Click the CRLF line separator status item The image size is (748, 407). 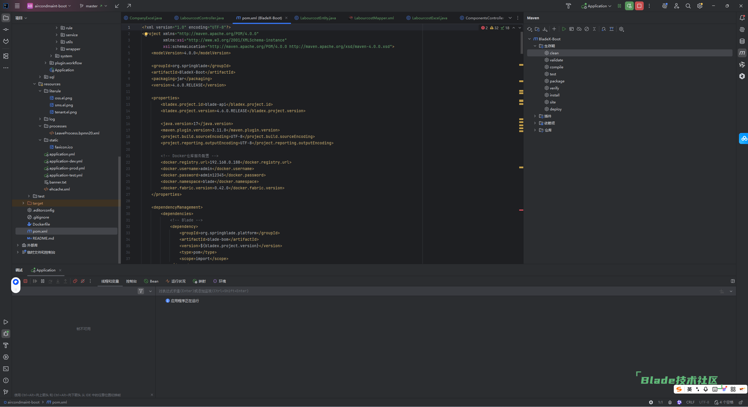point(690,402)
